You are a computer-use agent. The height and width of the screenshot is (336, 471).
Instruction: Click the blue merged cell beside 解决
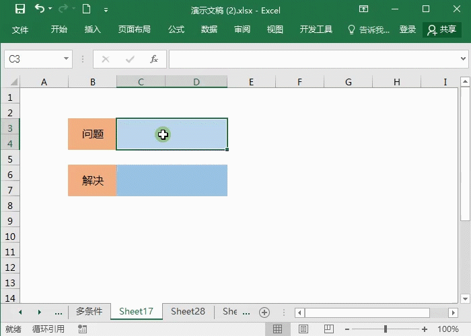click(172, 180)
